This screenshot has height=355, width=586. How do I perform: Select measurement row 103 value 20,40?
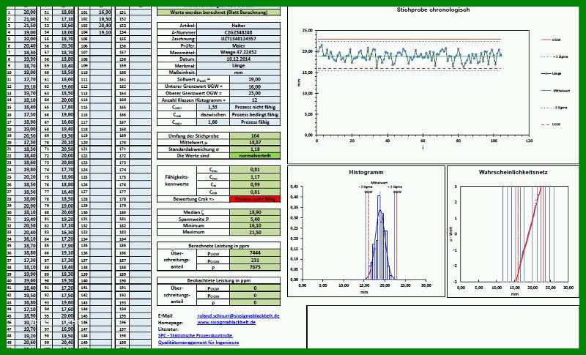coord(101,26)
